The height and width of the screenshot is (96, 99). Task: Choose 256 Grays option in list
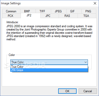(x=49, y=70)
